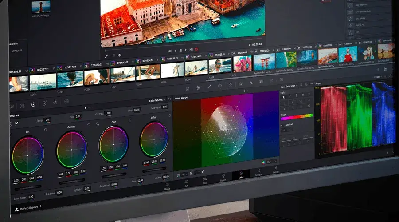Reset the Offset wheel
This screenshot has width=399, height=222.
point(169,115)
